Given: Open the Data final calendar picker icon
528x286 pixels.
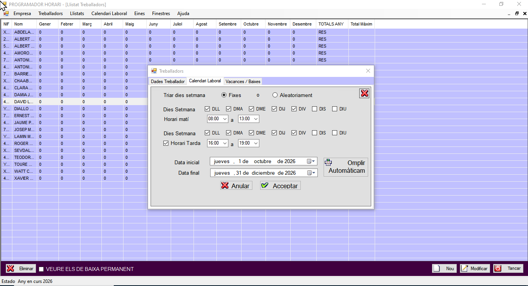Looking at the screenshot, I should tap(311, 173).
